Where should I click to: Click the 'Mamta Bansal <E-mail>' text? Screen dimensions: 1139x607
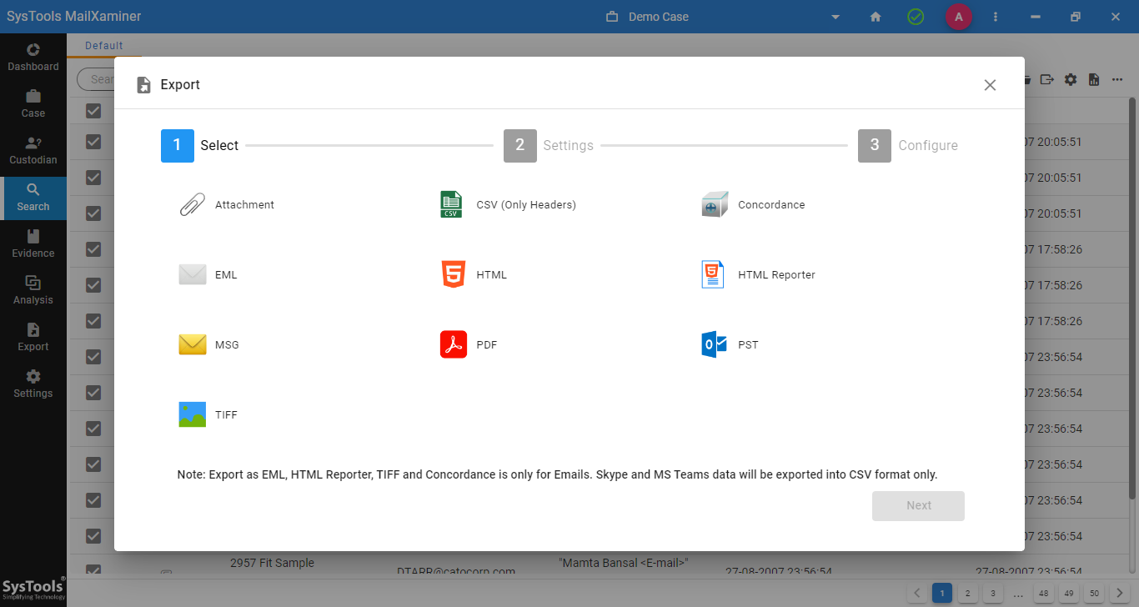pos(623,563)
